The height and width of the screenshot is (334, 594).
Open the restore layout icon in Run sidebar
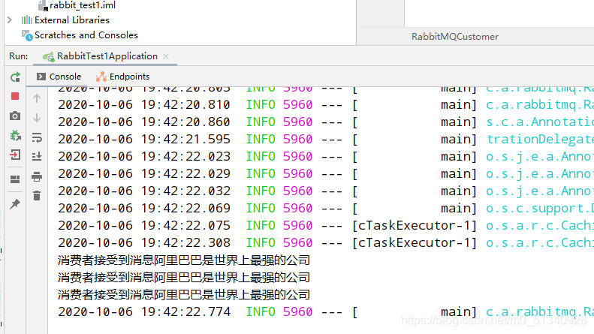click(15, 179)
